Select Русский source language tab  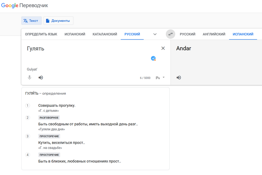pos(132,34)
